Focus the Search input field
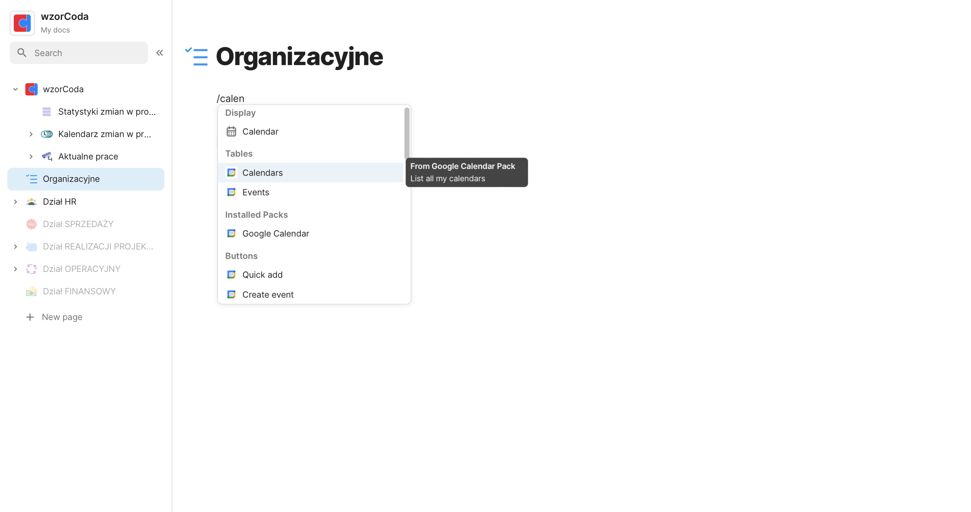The image size is (971, 512). (87, 53)
